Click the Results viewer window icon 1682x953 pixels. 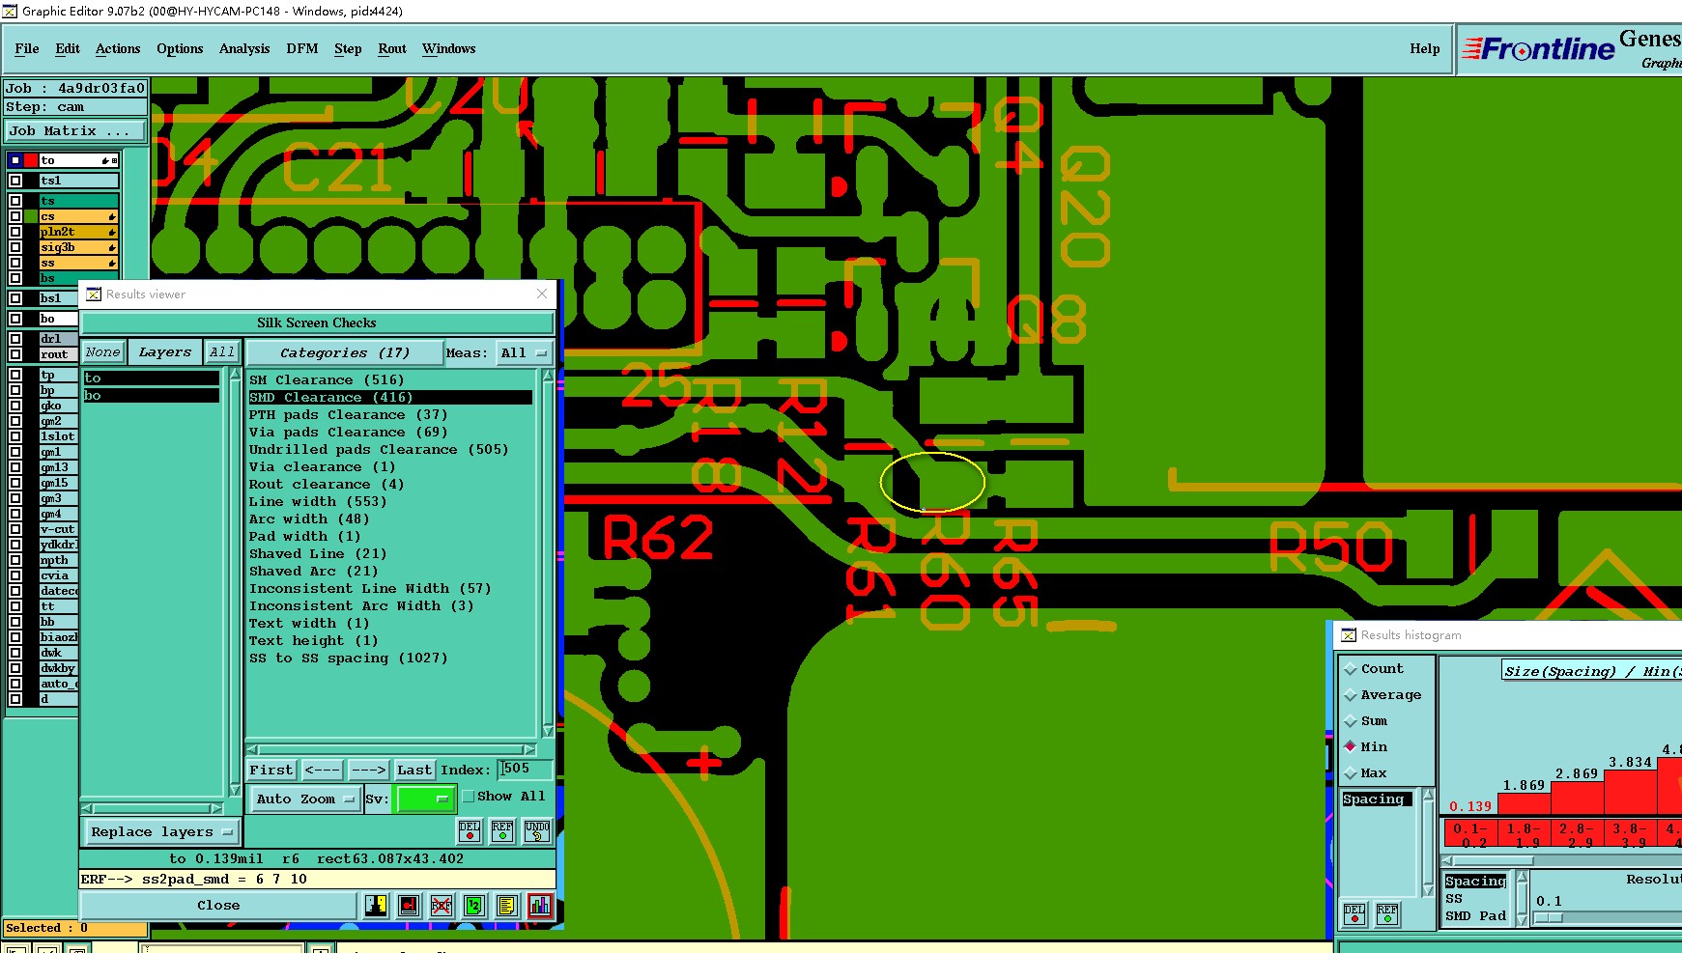[x=94, y=294]
